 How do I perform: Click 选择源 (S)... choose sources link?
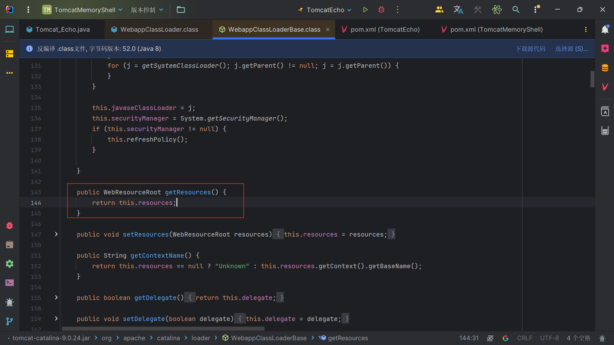coord(571,49)
